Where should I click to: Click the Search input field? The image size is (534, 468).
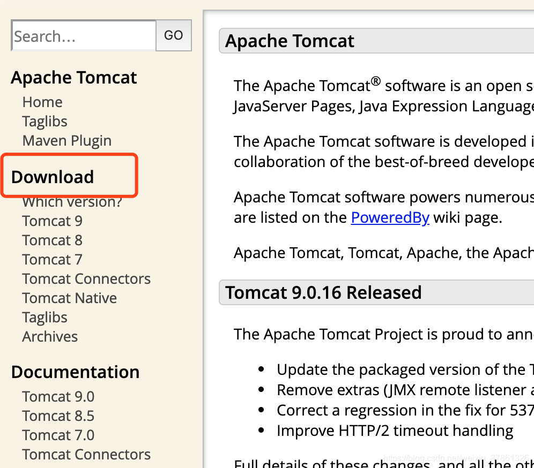coord(84,35)
